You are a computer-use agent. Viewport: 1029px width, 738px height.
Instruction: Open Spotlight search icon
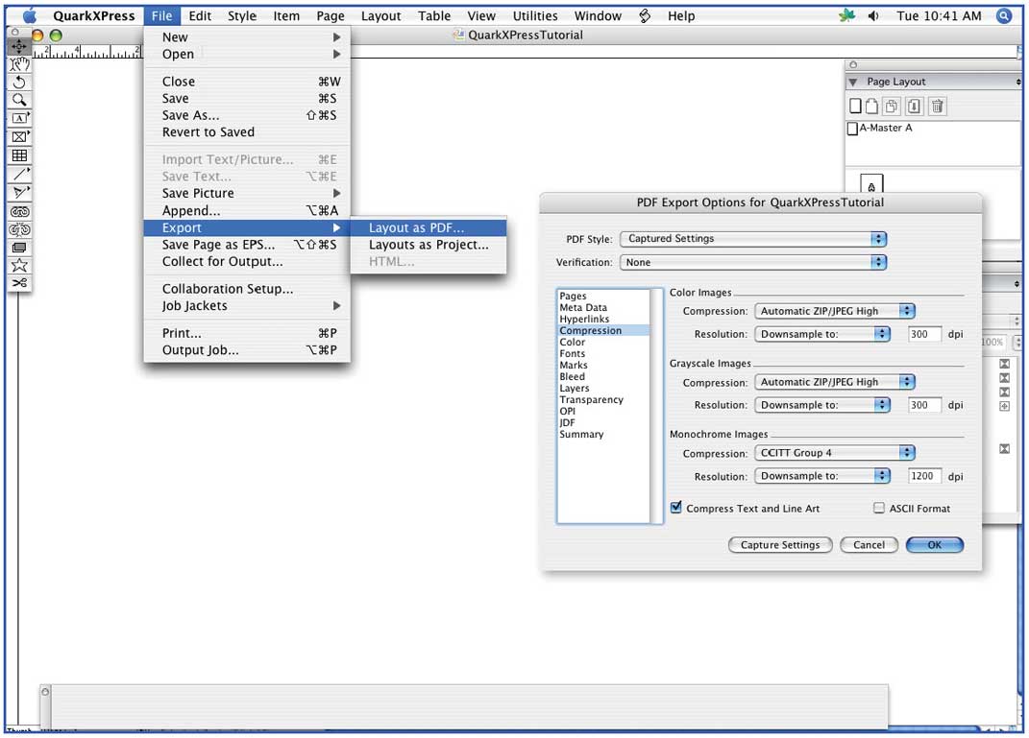[x=1003, y=15]
